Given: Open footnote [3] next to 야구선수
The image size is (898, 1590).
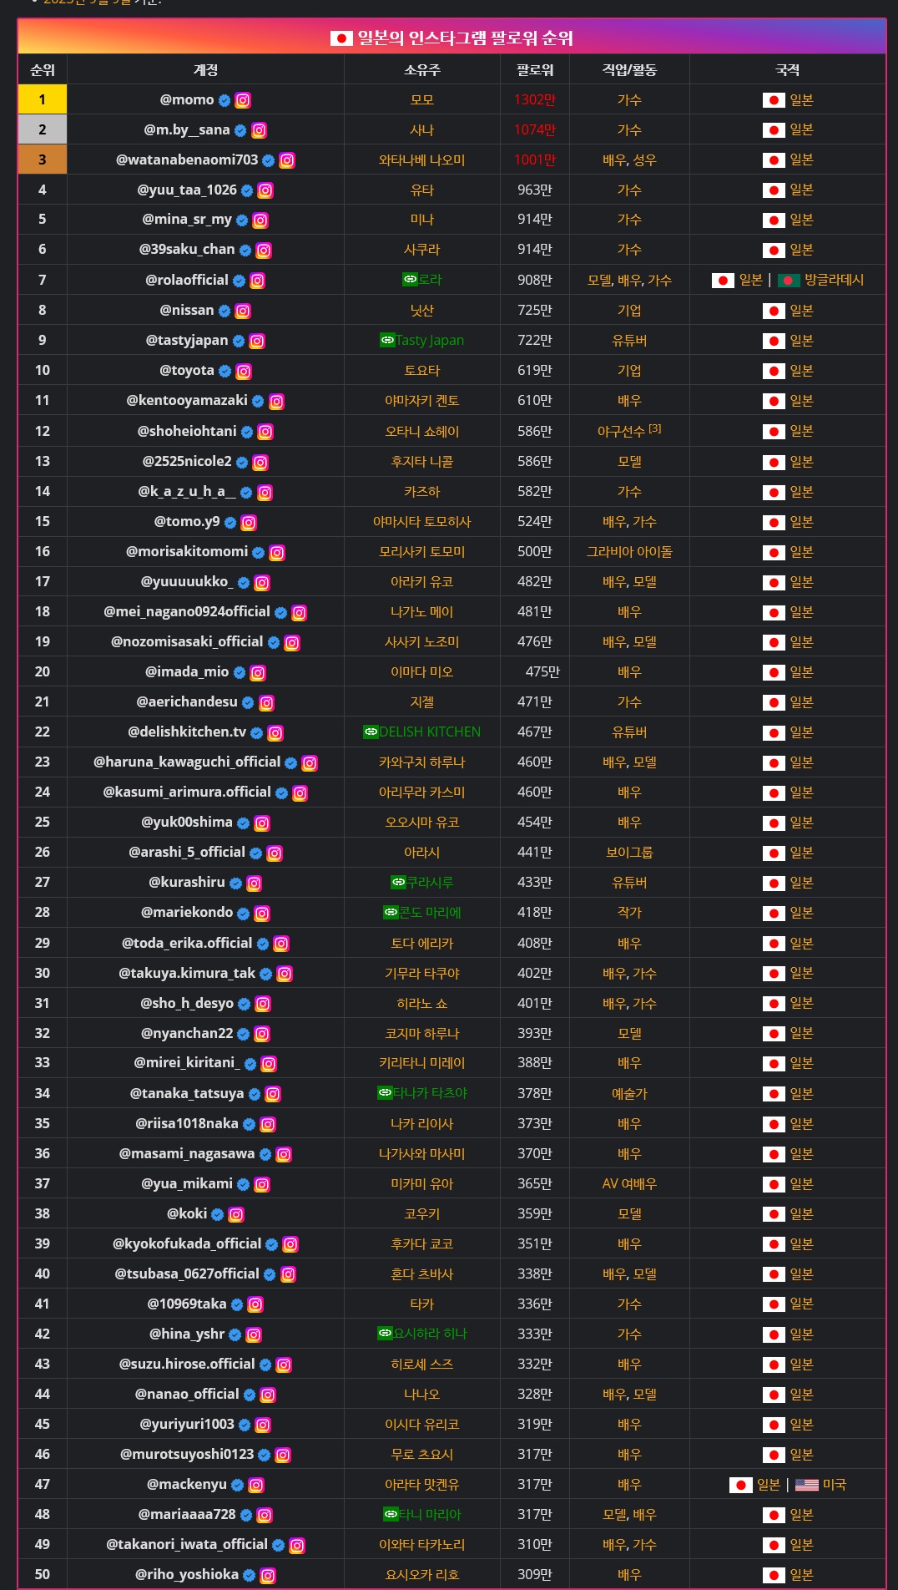Looking at the screenshot, I should (655, 428).
